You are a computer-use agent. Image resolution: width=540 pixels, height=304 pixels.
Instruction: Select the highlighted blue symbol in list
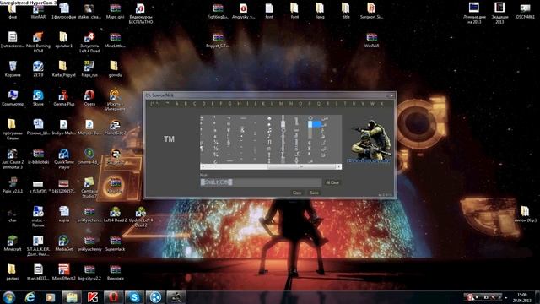coord(315,124)
